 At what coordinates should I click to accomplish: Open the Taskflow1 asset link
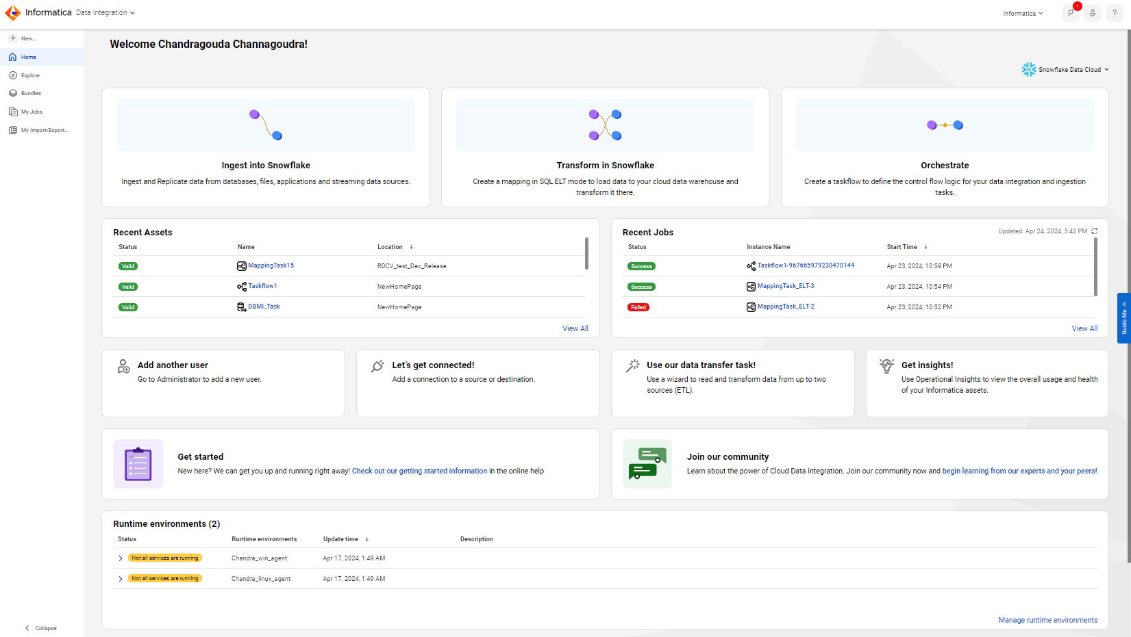point(262,286)
